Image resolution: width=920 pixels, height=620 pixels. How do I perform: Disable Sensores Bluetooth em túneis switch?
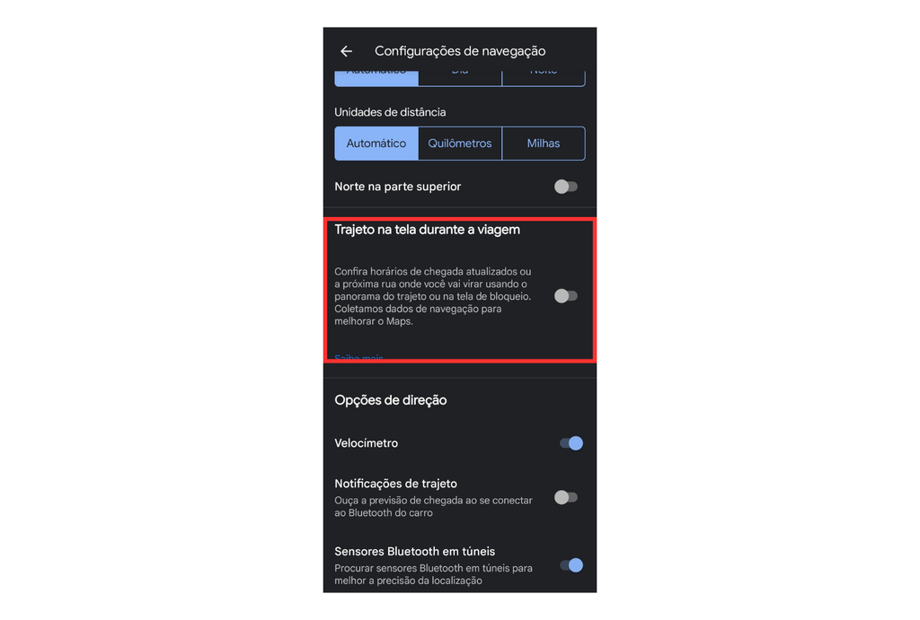(x=571, y=565)
